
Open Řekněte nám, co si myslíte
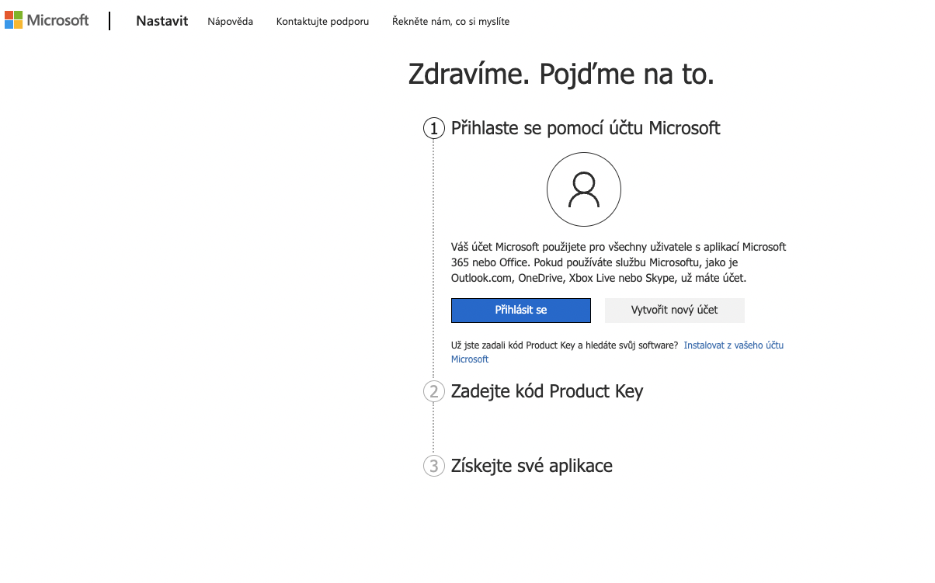450,21
